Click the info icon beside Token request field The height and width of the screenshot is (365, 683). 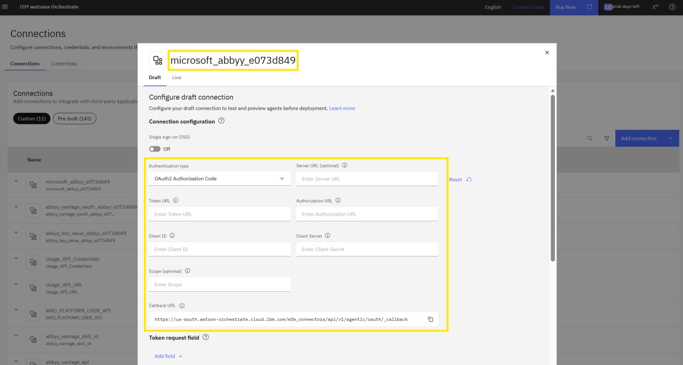point(205,337)
